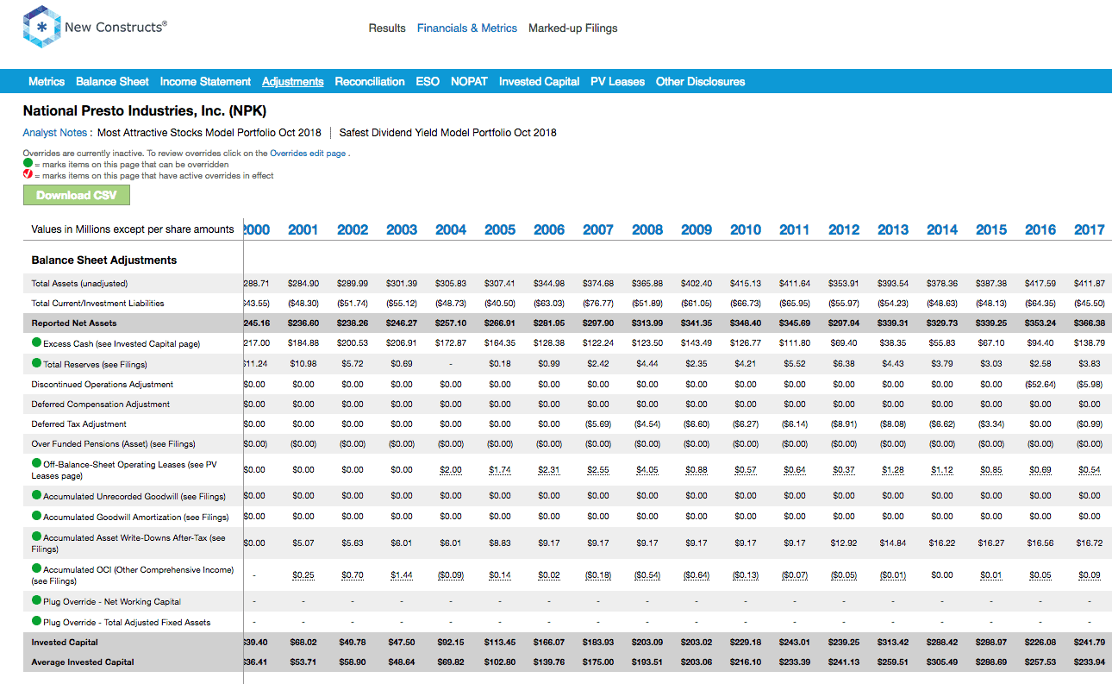Open the PV Leases section

[x=617, y=82]
